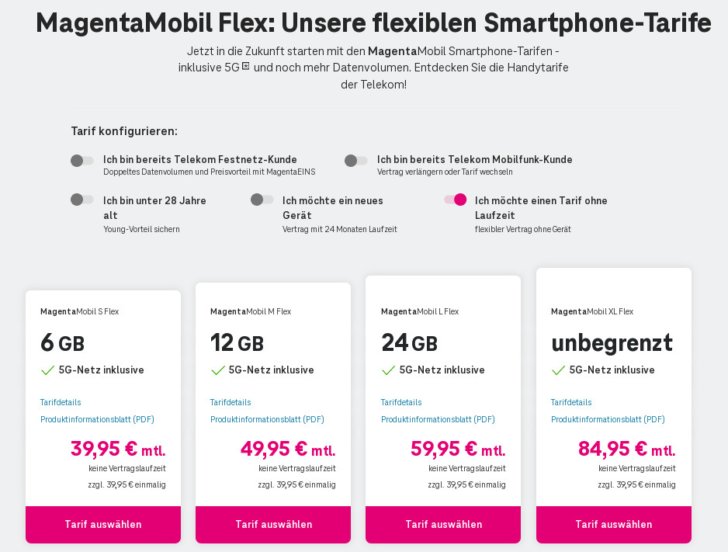Open Produktinformationsblatt PDF for XL Flex
The width and height of the screenshot is (728, 552).
pyautogui.click(x=608, y=419)
